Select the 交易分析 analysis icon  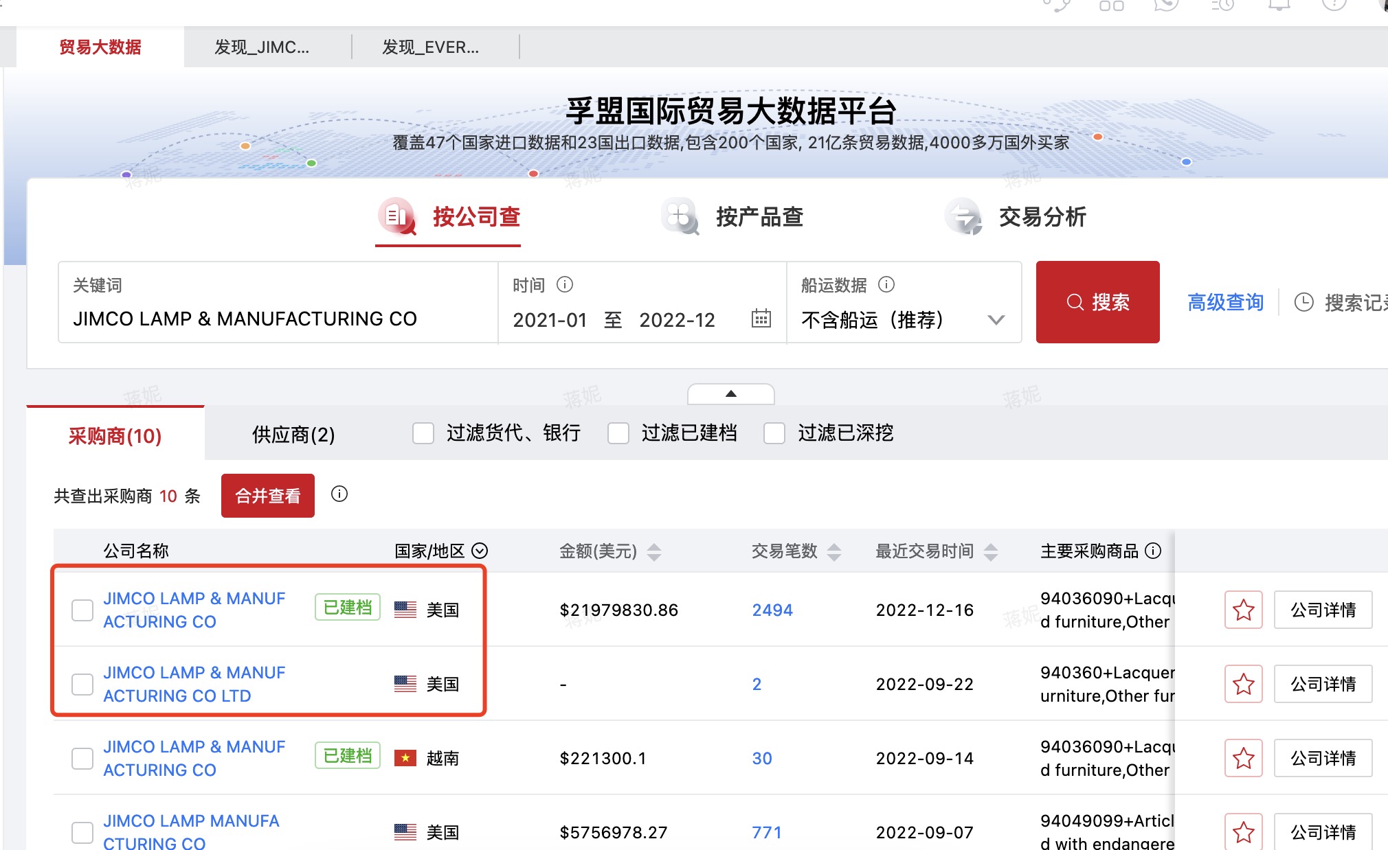pyautogui.click(x=964, y=216)
